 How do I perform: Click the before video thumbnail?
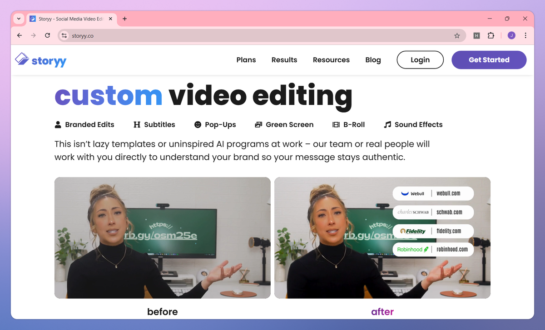163,238
